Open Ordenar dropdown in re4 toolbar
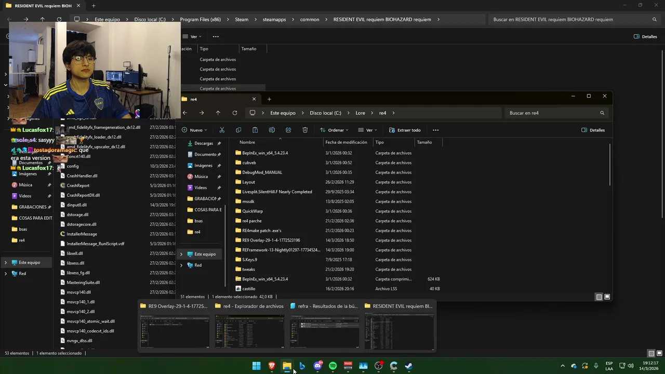Image resolution: width=665 pixels, height=374 pixels. coord(335,130)
